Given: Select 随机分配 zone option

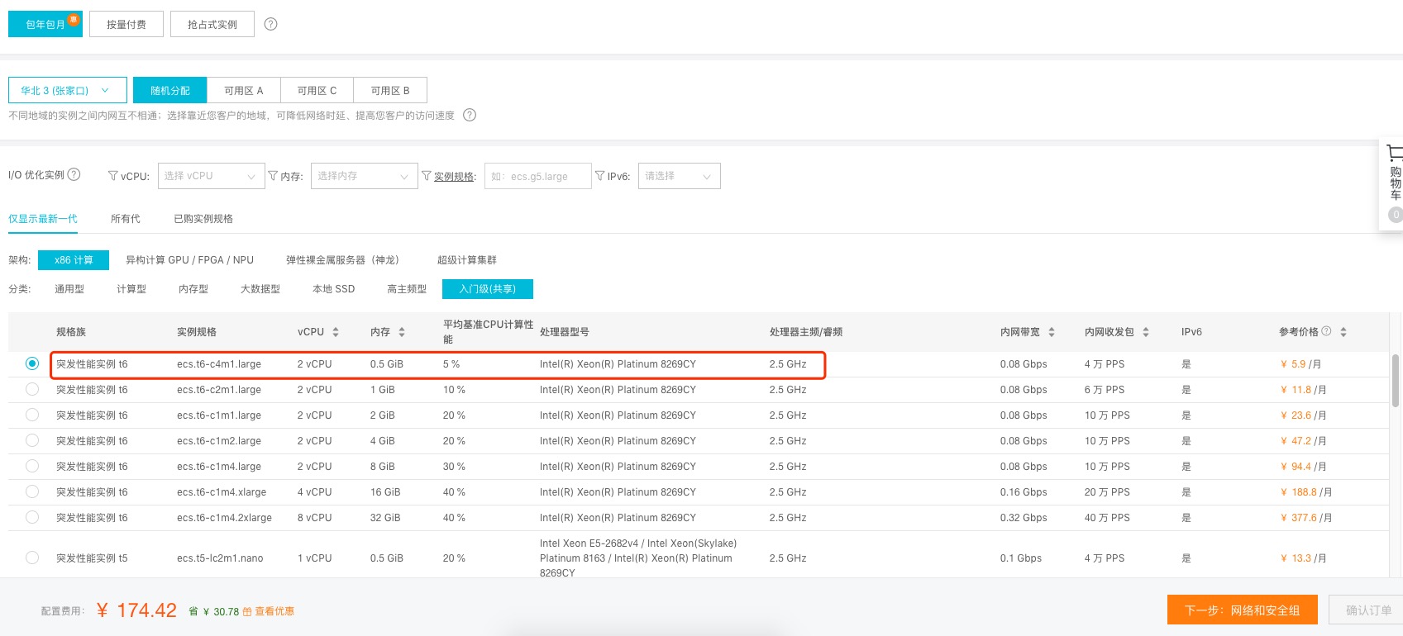Looking at the screenshot, I should click(170, 90).
